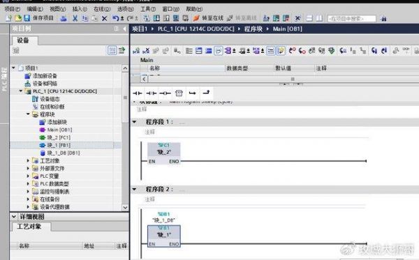Click the project search input field
The image size is (419, 260).
point(352,19)
